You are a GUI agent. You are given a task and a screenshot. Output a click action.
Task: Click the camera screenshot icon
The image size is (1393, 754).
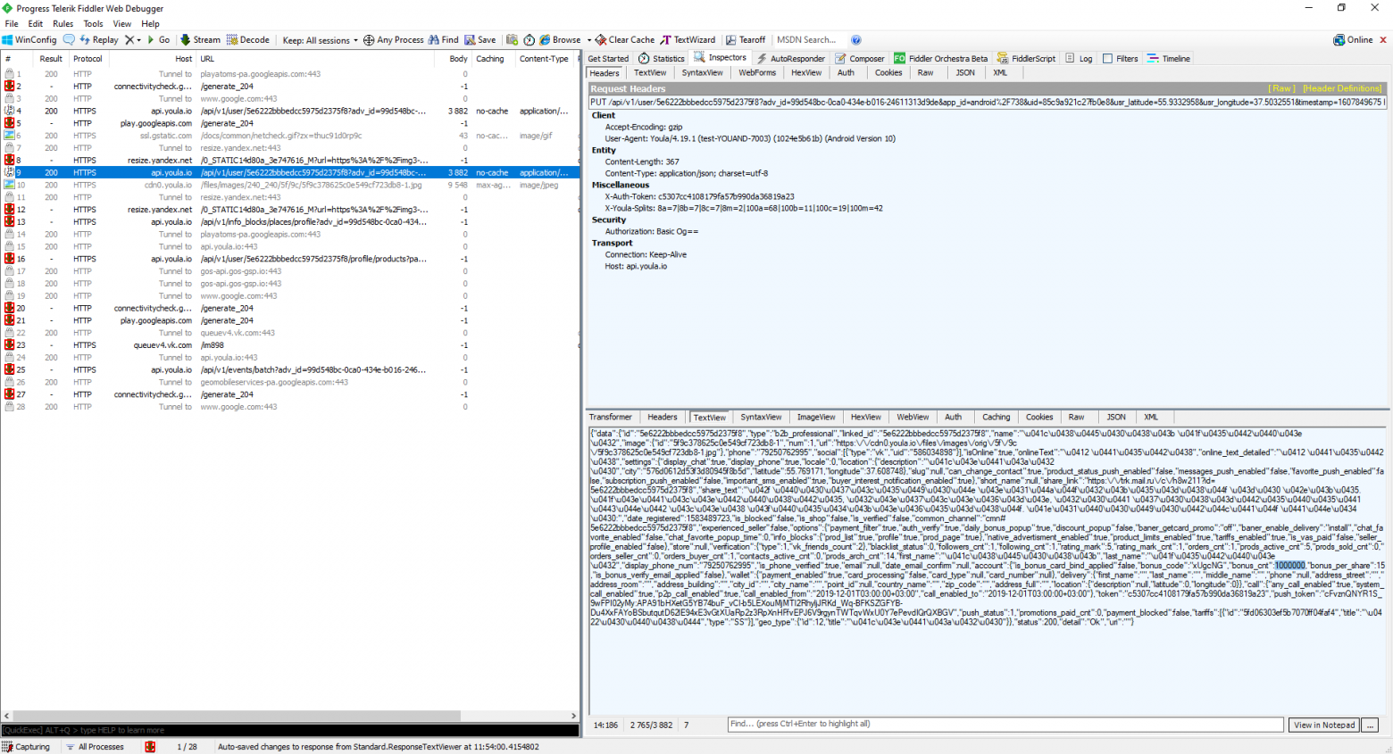[512, 40]
